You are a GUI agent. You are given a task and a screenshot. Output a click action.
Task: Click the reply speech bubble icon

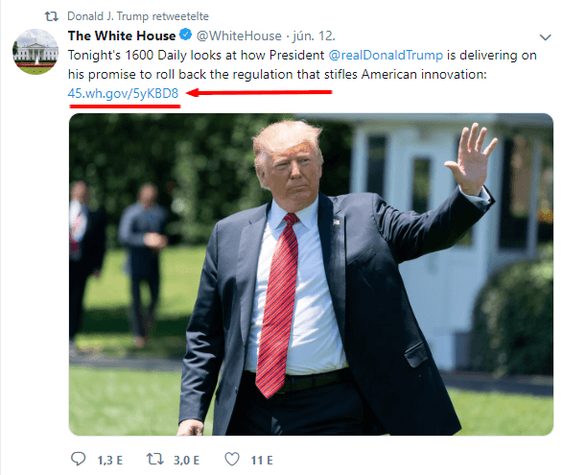78,460
